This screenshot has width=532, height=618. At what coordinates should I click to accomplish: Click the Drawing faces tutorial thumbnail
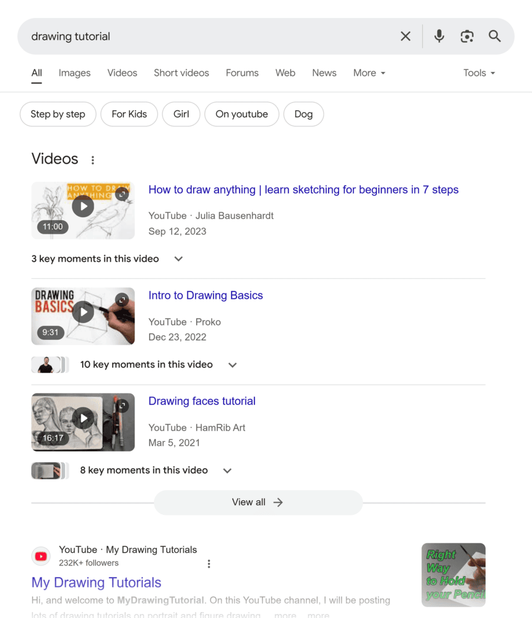click(x=83, y=418)
